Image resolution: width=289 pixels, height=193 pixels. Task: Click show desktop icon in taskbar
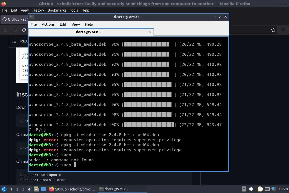43,189
